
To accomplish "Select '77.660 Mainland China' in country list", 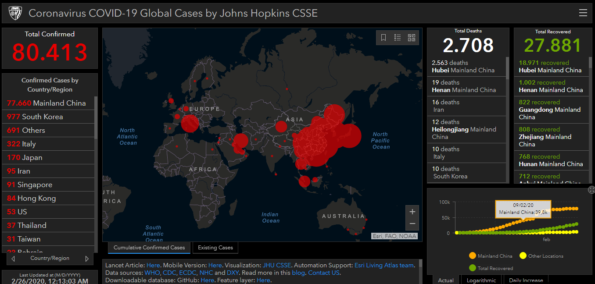I will [48, 103].
